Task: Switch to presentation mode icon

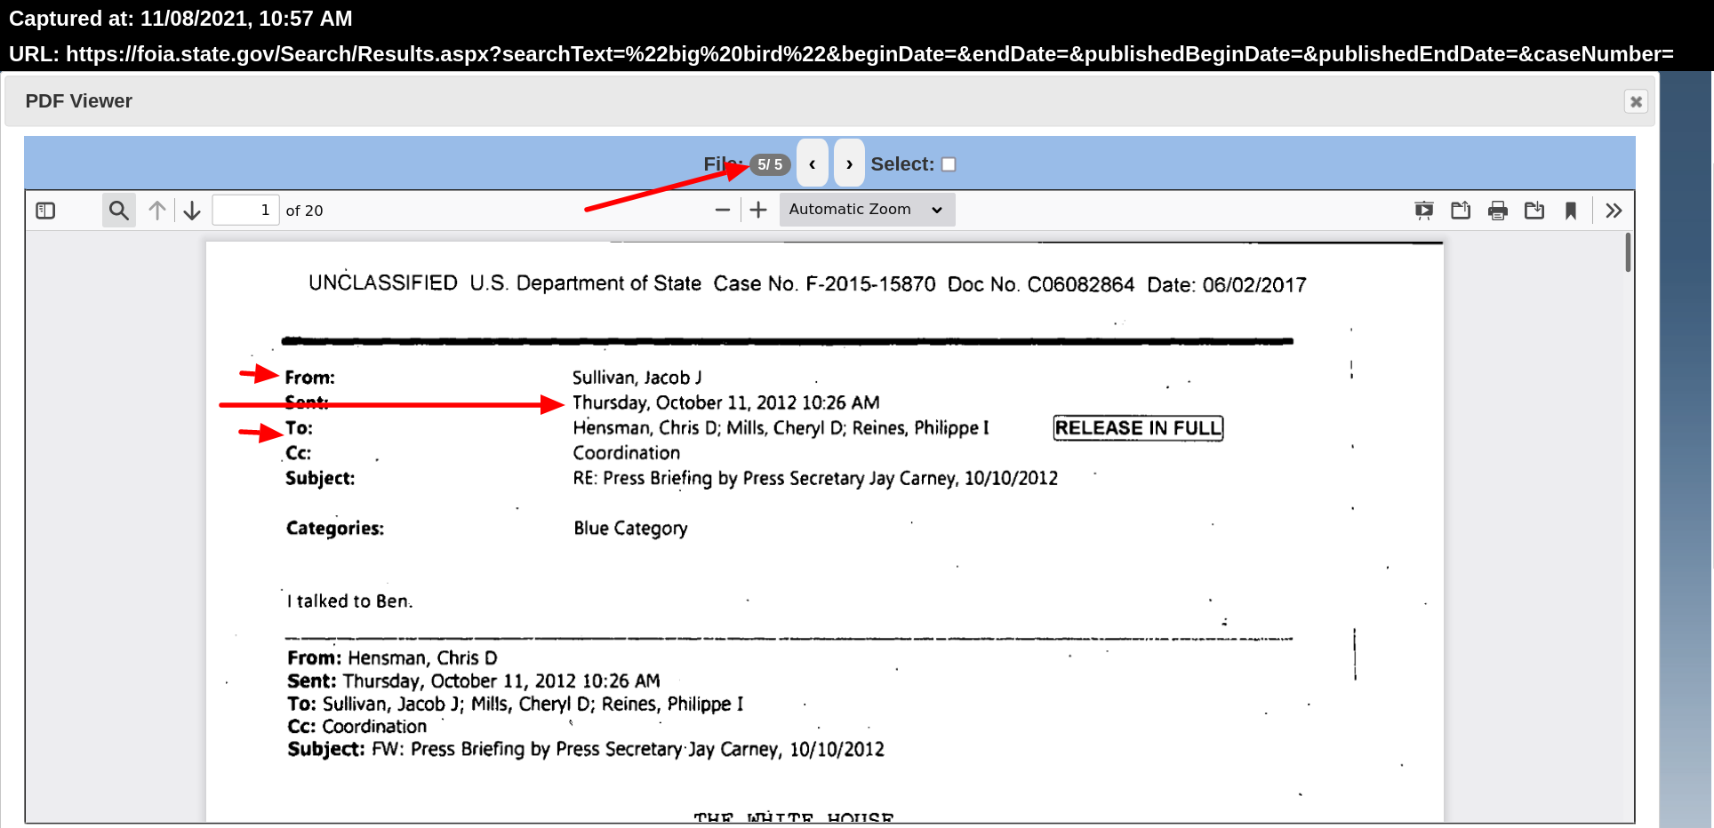Action: tap(1424, 211)
